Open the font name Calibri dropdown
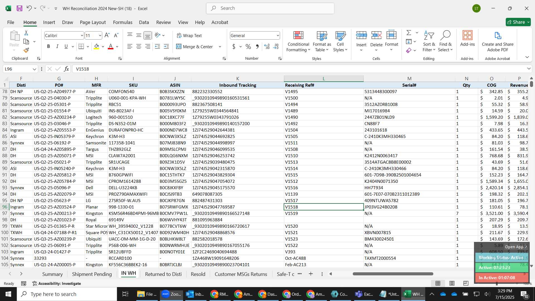The width and height of the screenshot is (535, 301). tap(82, 35)
